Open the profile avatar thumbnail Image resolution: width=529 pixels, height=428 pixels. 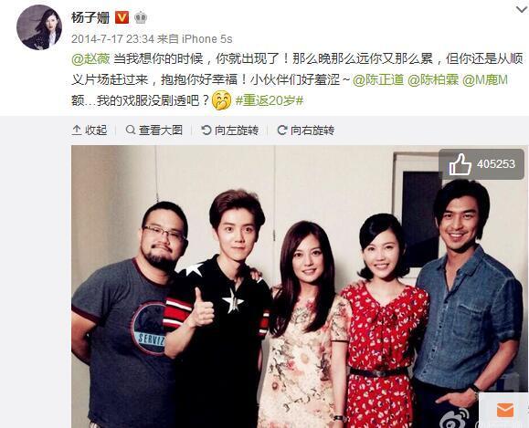click(39, 27)
